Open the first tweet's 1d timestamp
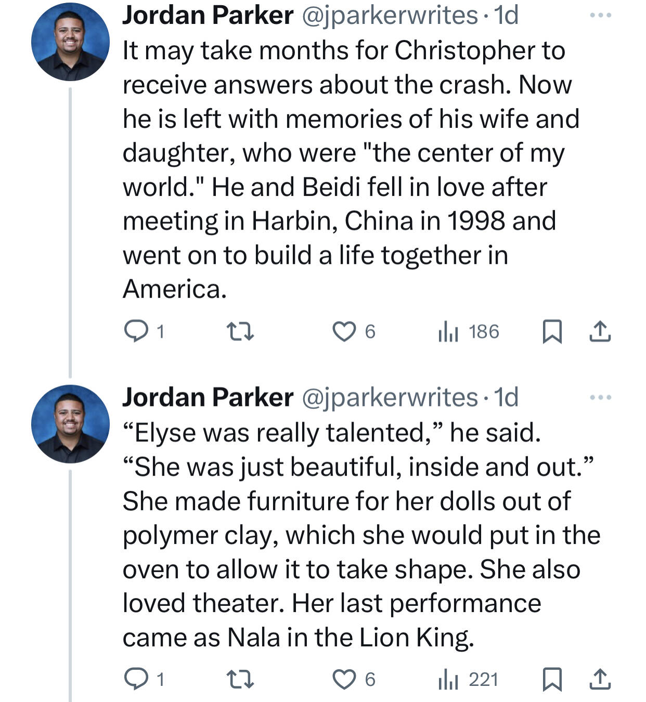 coord(507,16)
